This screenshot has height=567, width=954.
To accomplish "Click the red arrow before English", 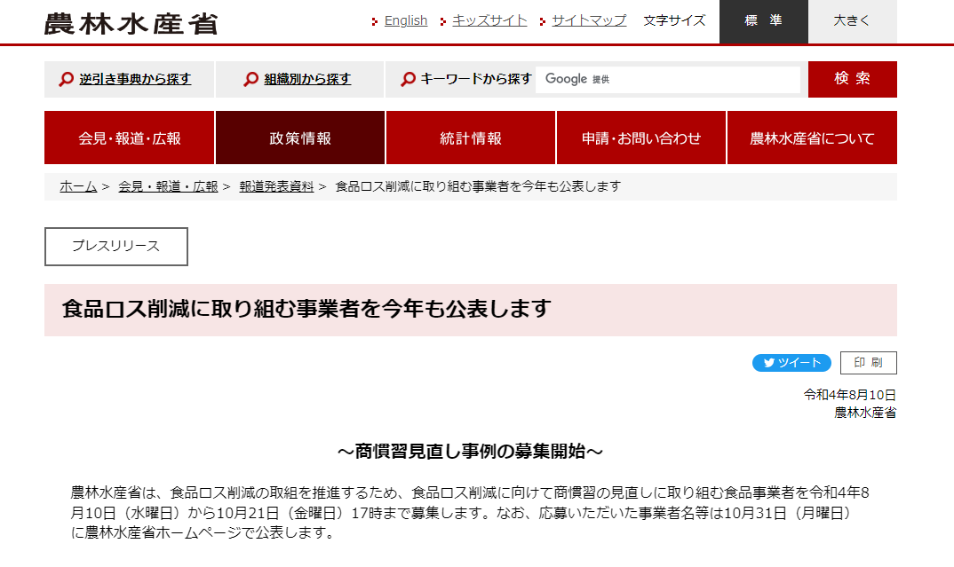I will click(x=376, y=21).
